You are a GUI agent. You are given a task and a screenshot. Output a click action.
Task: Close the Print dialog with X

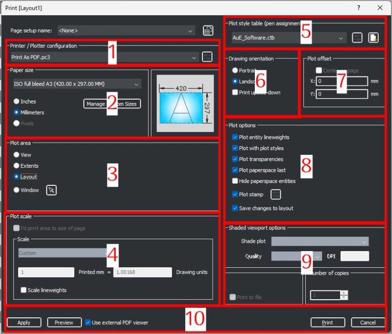coord(380,7)
